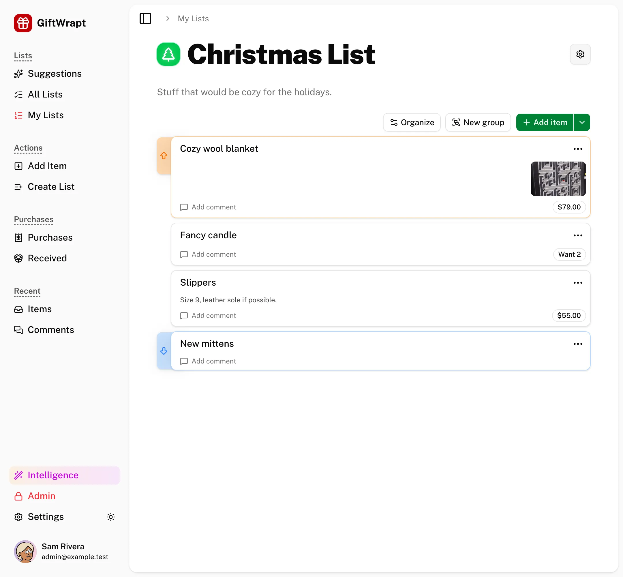
Task: Expand the Add item dropdown arrow
Action: [x=582, y=122]
